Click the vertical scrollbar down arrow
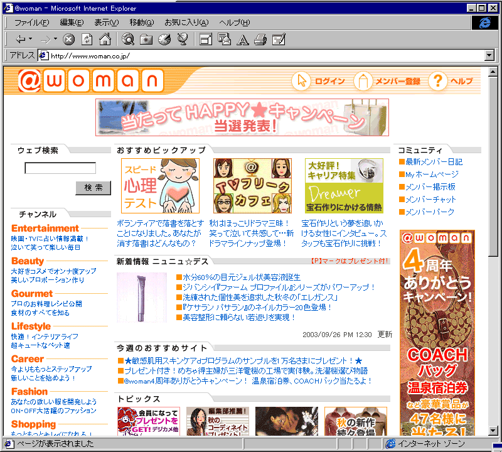This screenshot has height=452, width=502. pos(493,431)
